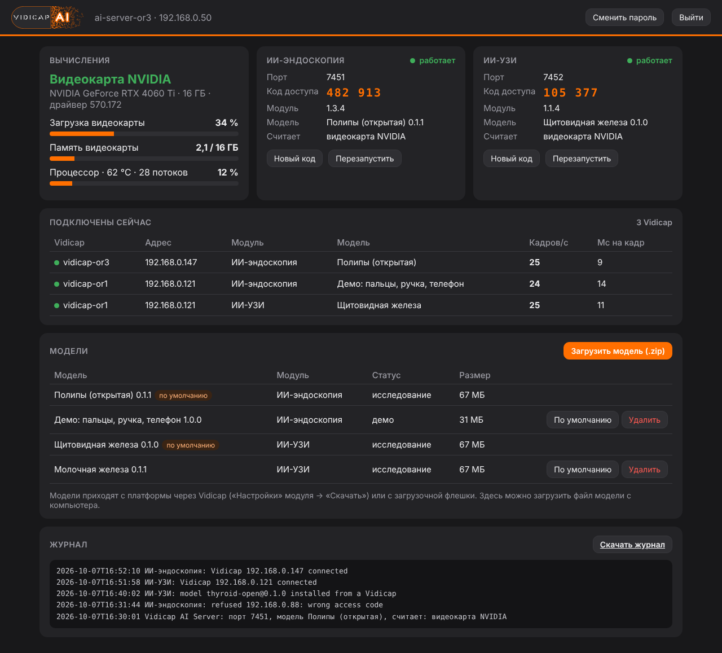The height and width of the screenshot is (653, 722).
Task: Click port value 7451
Action: pos(336,77)
